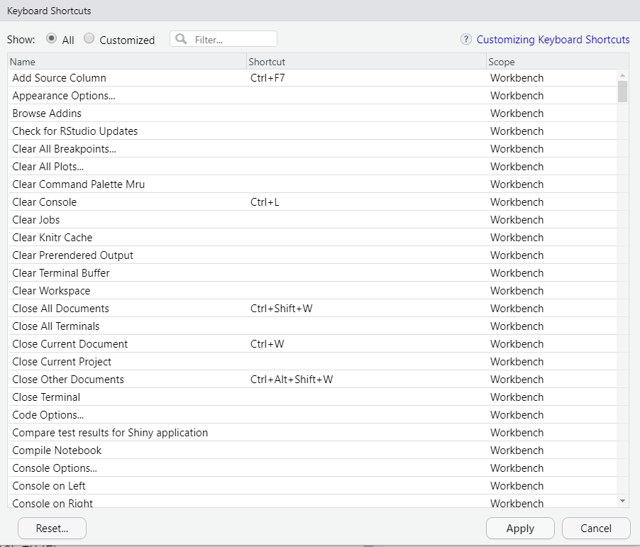Click the Apply button
Viewport: 640px width, 547px height.
[x=520, y=529]
